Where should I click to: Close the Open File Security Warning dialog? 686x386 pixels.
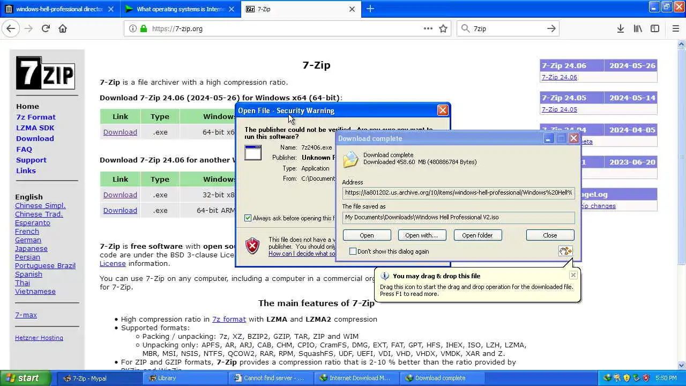coord(442,110)
